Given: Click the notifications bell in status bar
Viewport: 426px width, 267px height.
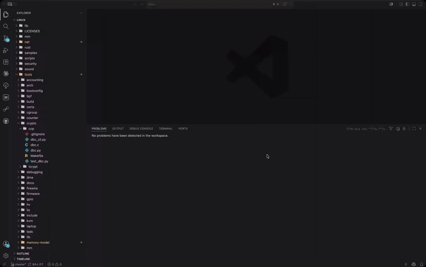Looking at the screenshot, I should click(x=421, y=264).
